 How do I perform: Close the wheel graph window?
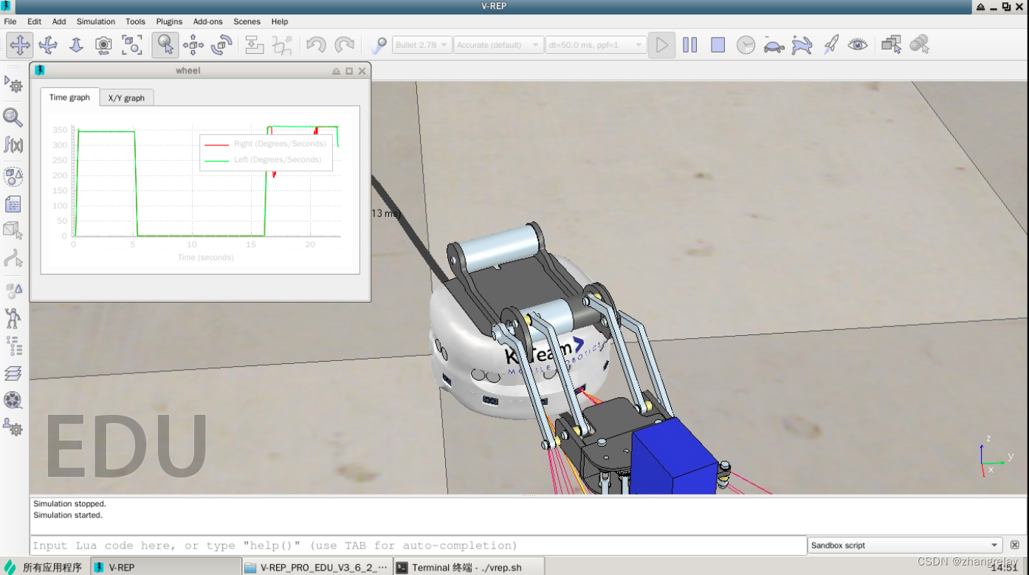[x=362, y=71]
